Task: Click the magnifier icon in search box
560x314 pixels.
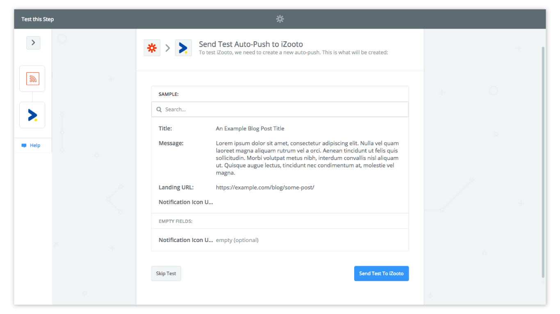Action: click(159, 110)
